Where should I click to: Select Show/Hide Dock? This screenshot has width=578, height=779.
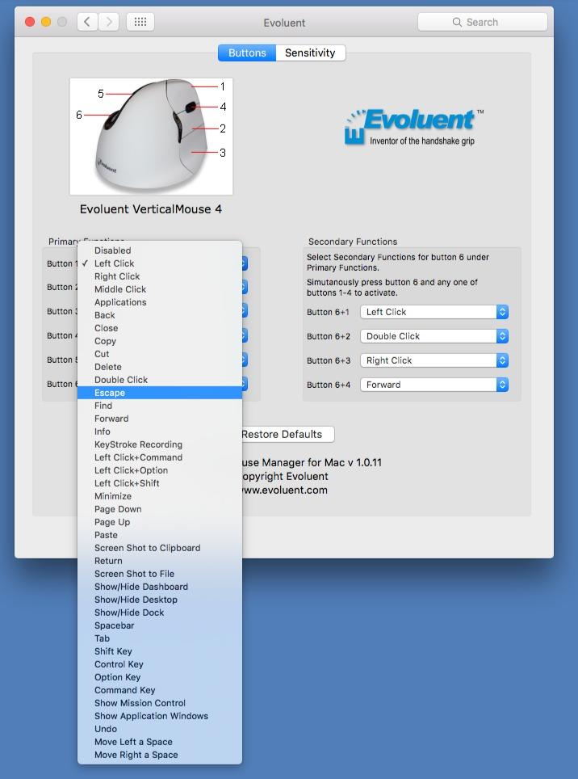pos(160,612)
